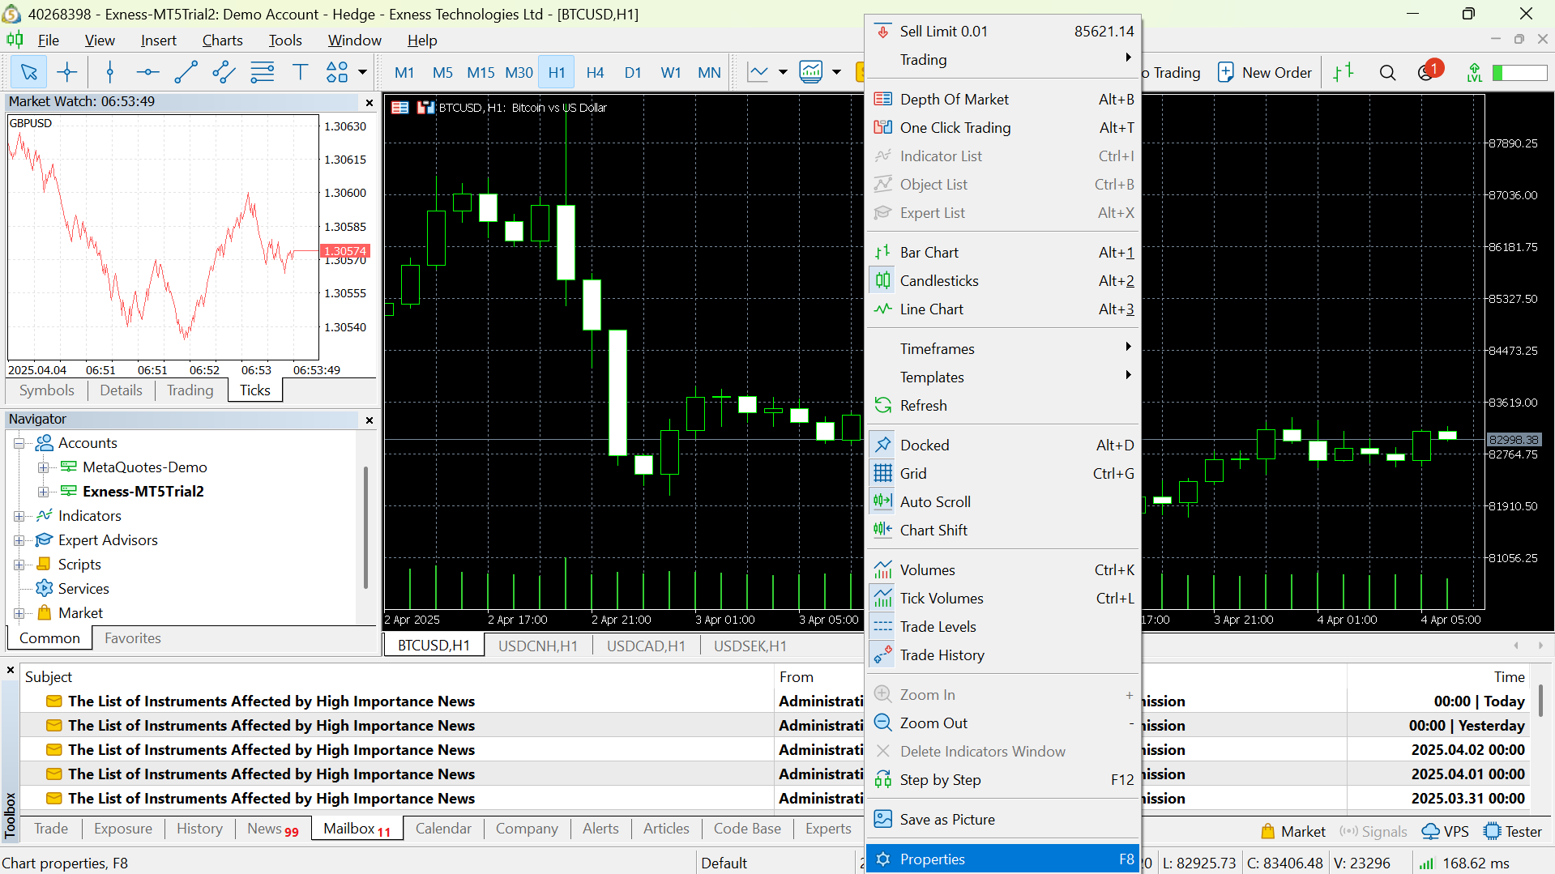Viewport: 1555px width, 874px height.
Task: Open the shapes objects tool
Action: [337, 72]
